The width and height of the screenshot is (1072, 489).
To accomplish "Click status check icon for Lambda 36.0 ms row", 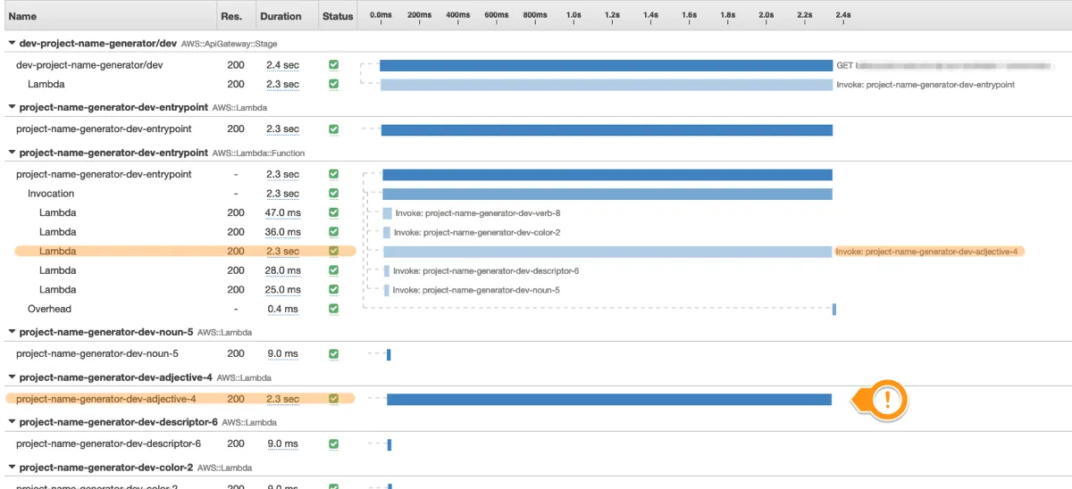I will pyautogui.click(x=333, y=232).
